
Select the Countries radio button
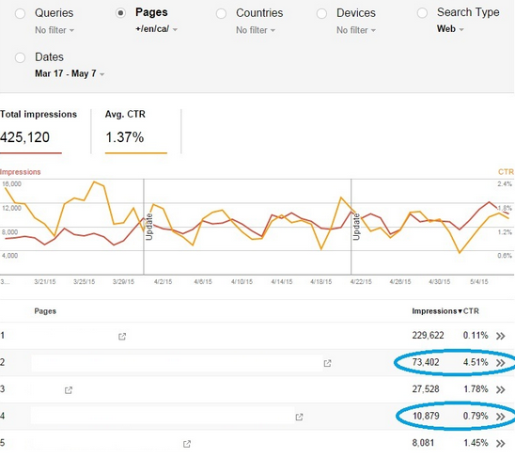point(221,14)
